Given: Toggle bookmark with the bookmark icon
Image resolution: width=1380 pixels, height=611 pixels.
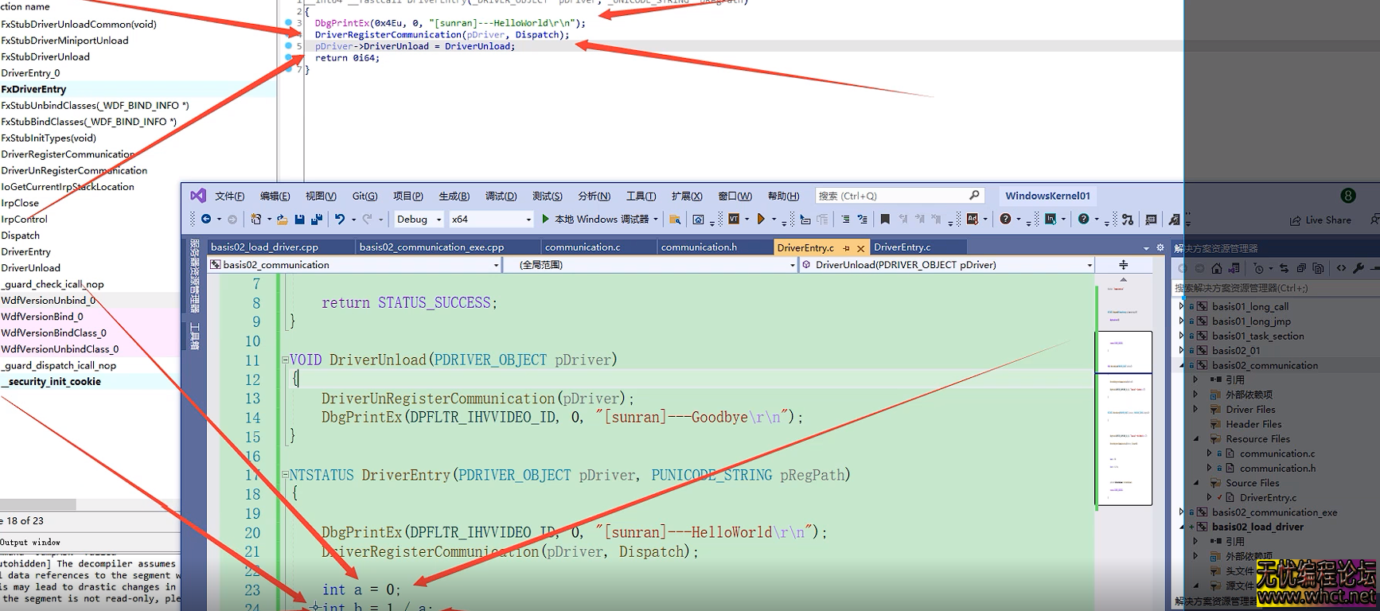Looking at the screenshot, I should (885, 220).
